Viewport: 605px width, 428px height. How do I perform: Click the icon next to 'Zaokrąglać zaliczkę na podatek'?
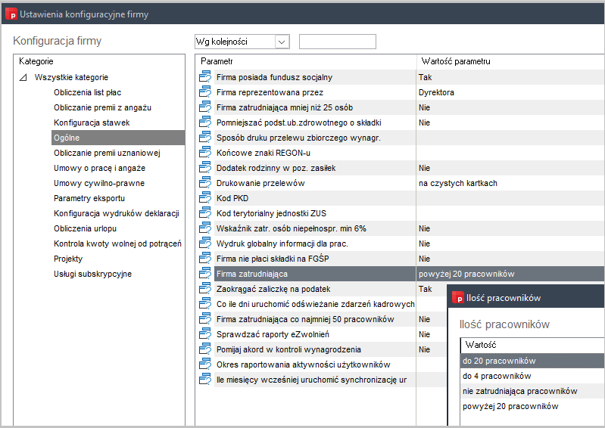click(204, 289)
